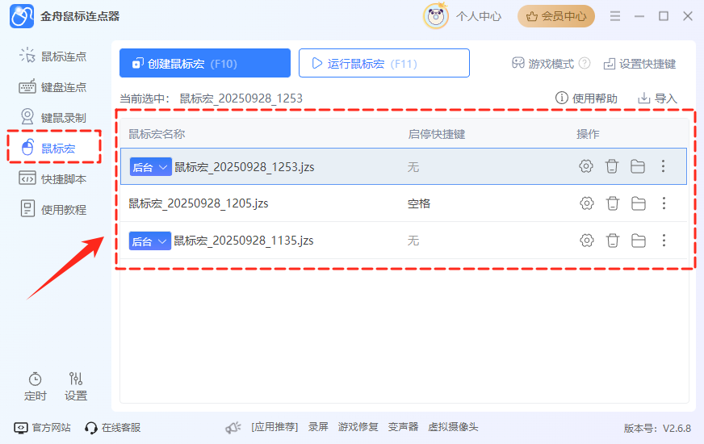The width and height of the screenshot is (704, 444).
Task: Open recommended app 录屏
Action: (x=318, y=427)
